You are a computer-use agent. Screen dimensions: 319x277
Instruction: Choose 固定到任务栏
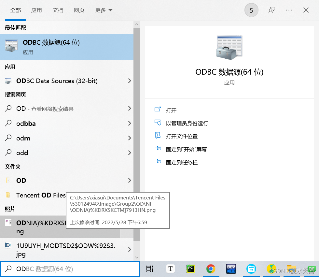pyautogui.click(x=182, y=162)
